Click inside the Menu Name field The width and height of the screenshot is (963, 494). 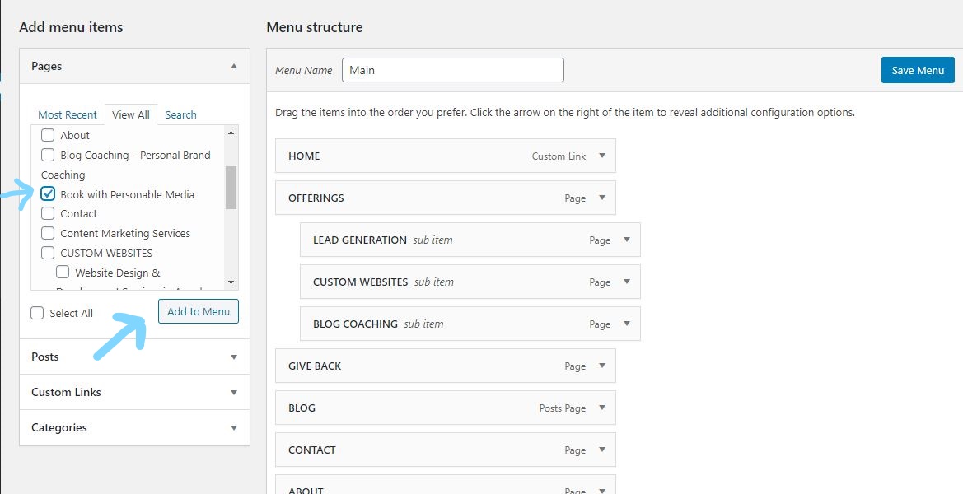(x=452, y=70)
